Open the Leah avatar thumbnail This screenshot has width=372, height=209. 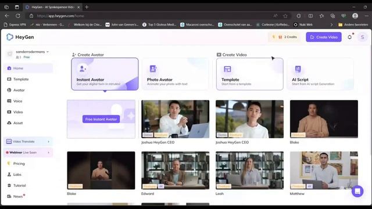point(249,170)
